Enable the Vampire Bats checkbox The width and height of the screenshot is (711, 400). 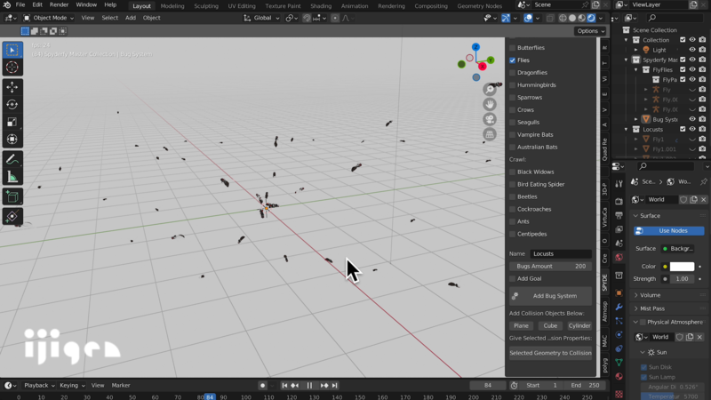(x=513, y=135)
